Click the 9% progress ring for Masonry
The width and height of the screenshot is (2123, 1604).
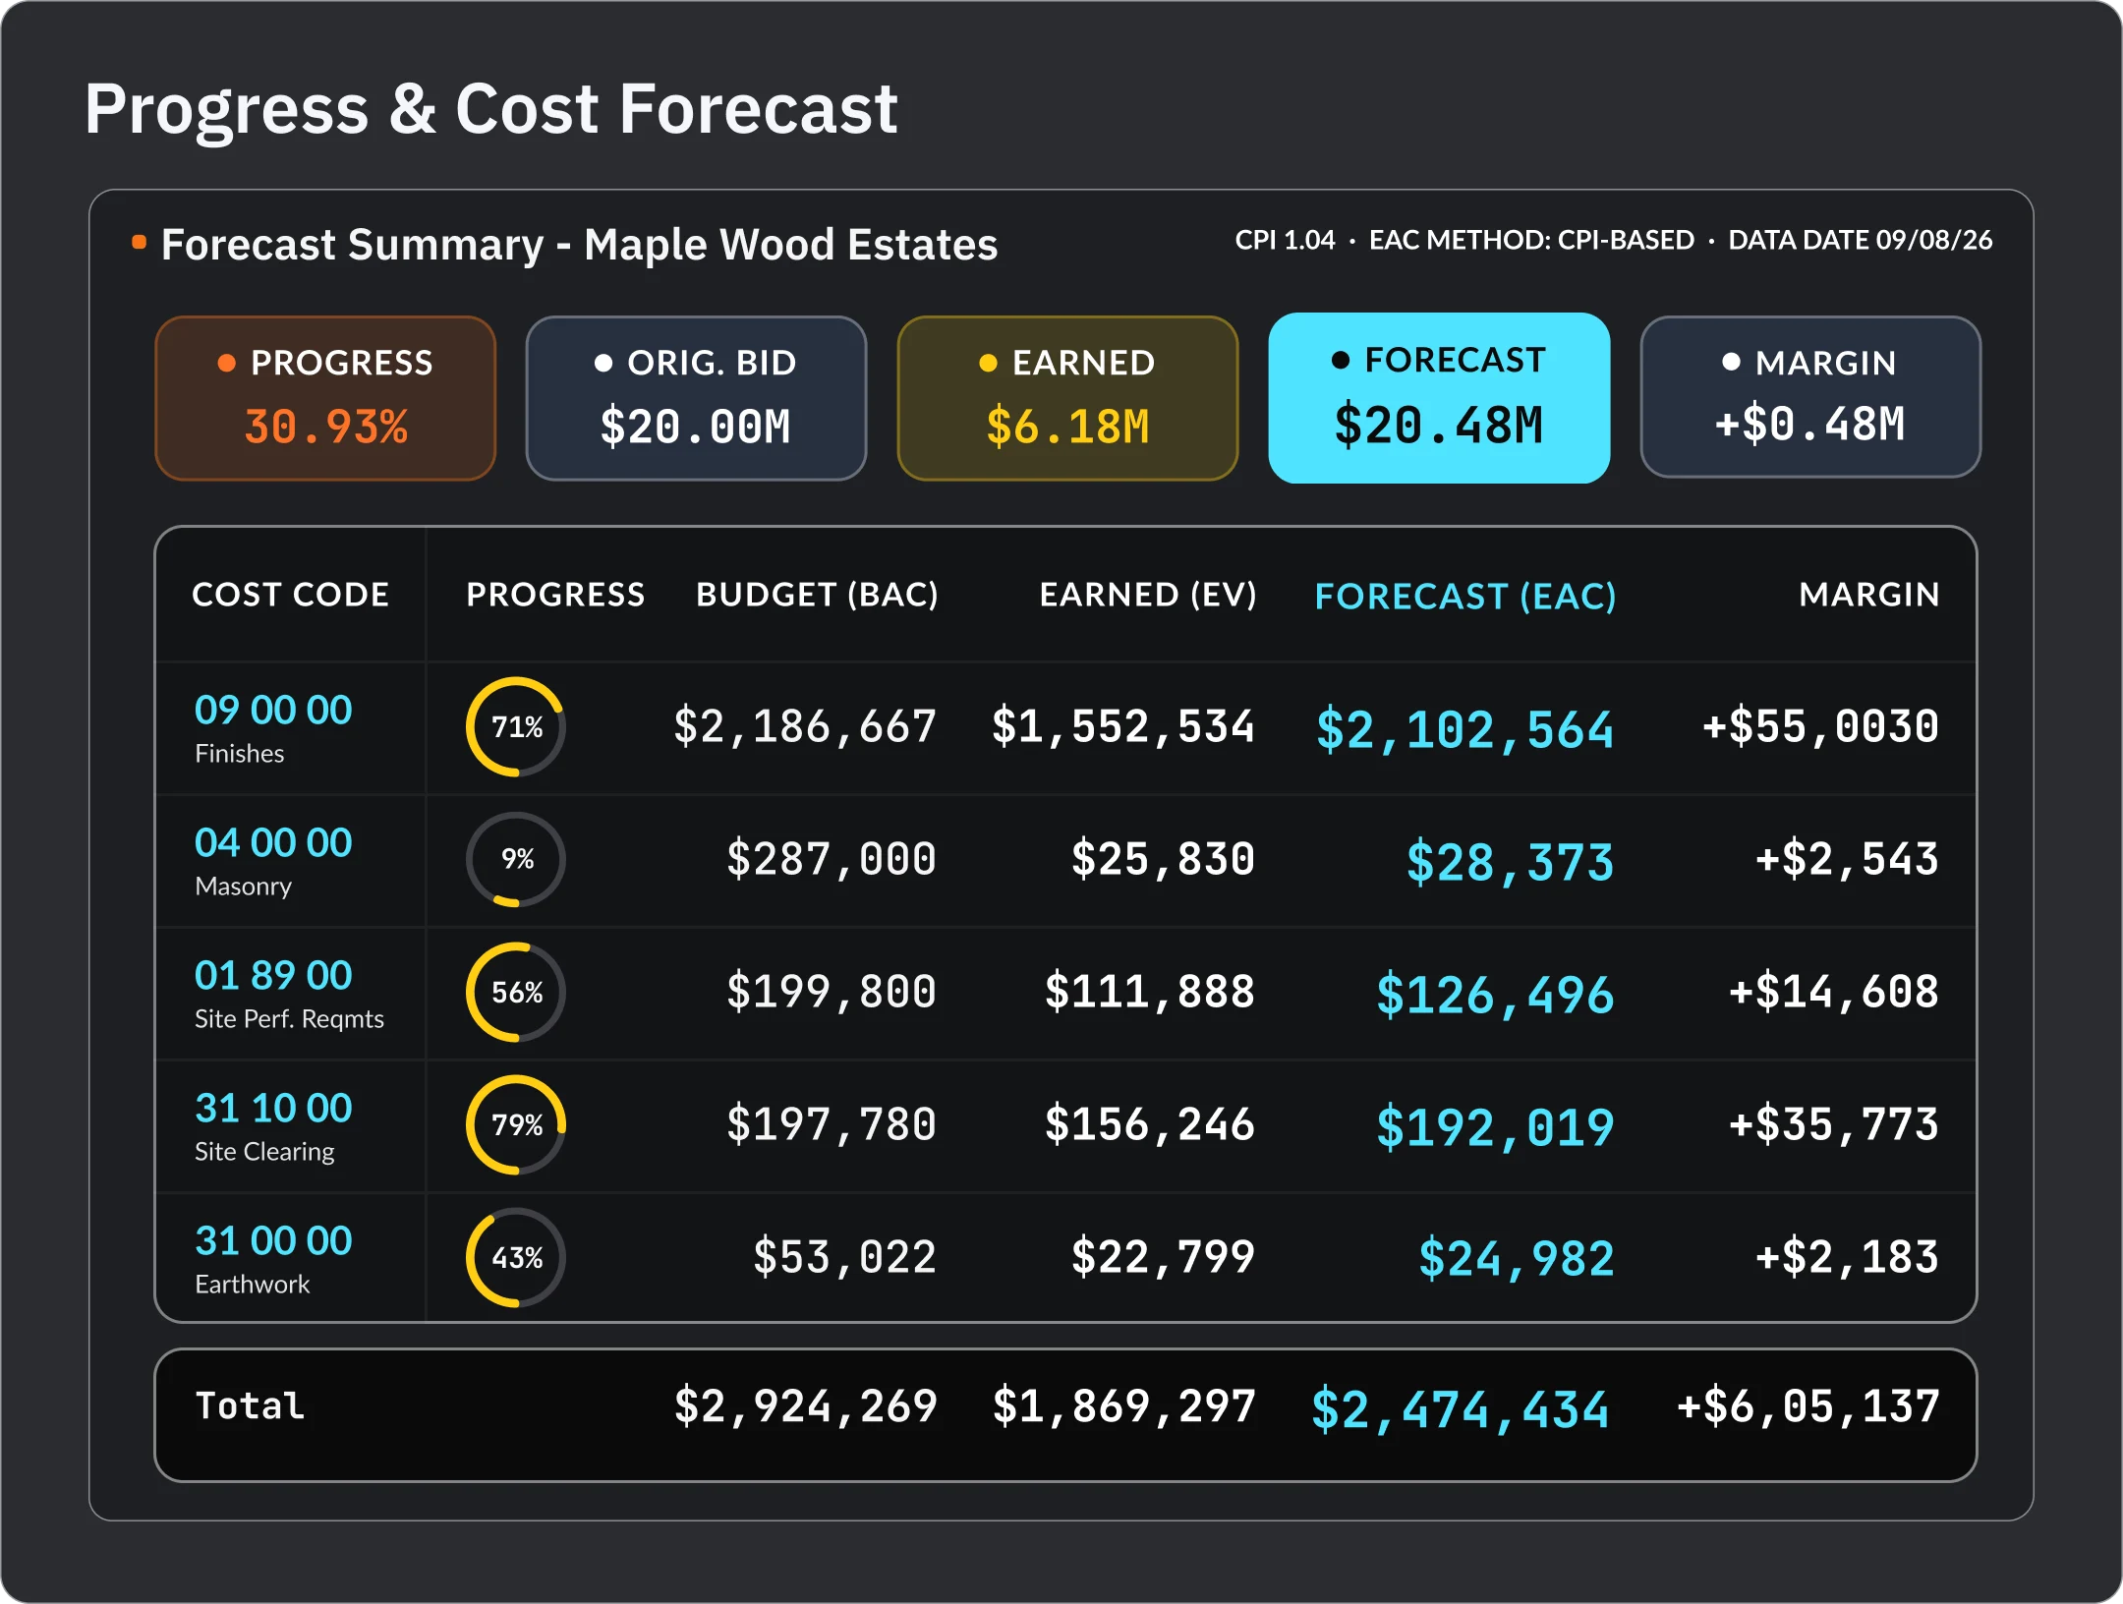point(516,860)
